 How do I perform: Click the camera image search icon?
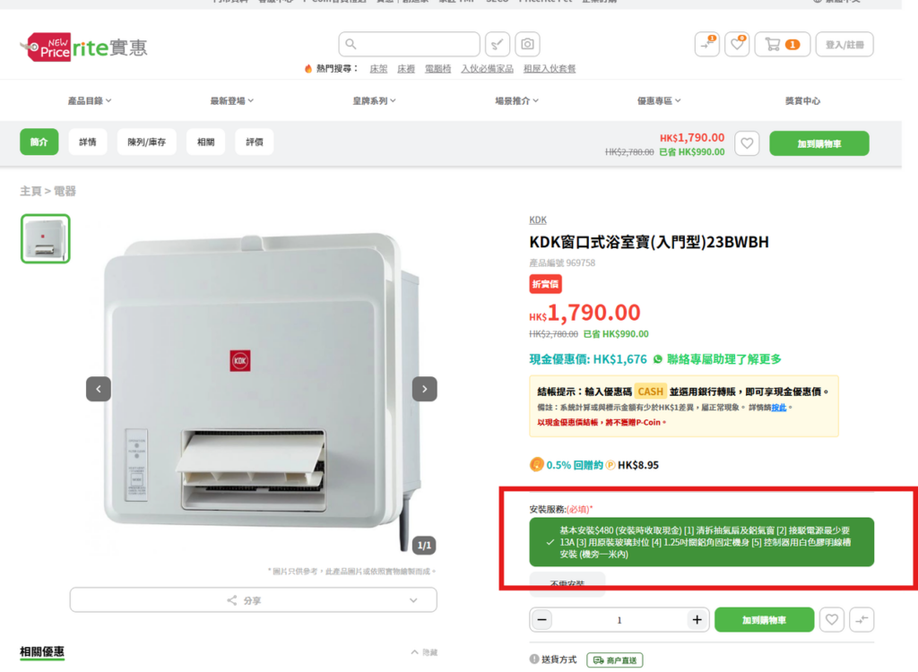click(x=527, y=44)
